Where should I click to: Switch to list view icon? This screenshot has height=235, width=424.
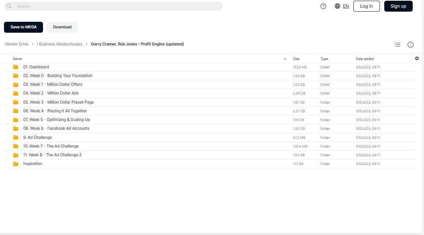point(397,45)
